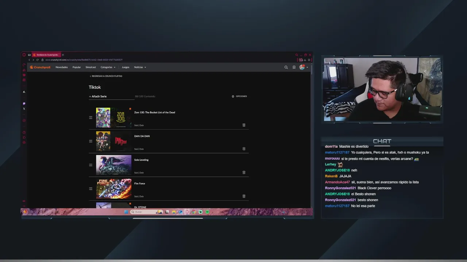This screenshot has height=262, width=467.
Task: Click chat username dom11a
Action: 331,146
